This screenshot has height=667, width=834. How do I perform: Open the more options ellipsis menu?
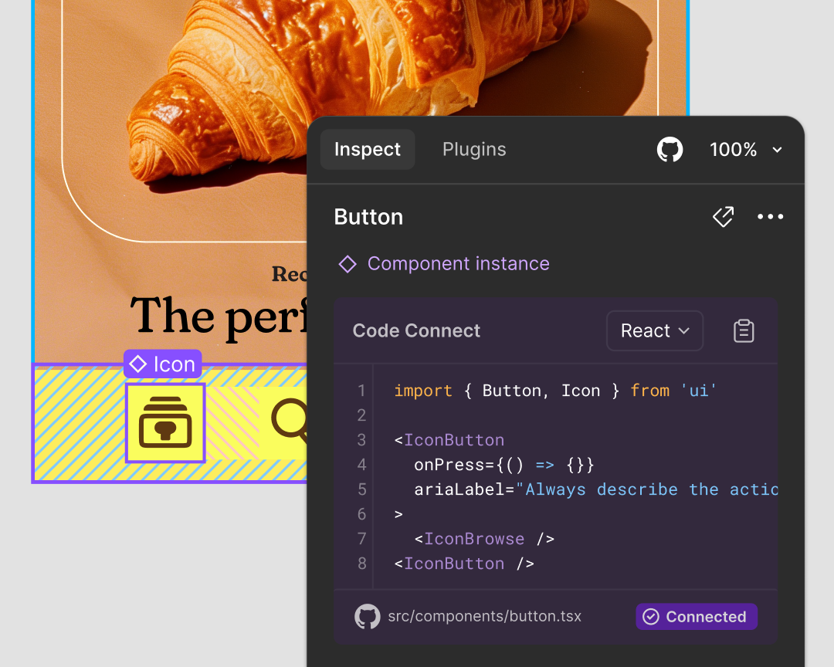coord(770,217)
